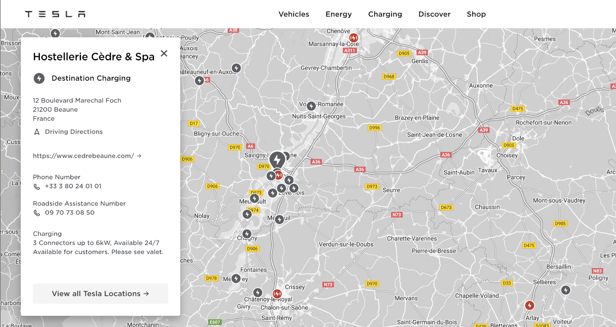Select red Supercharger pin at Châtenoy-le-Royal

coord(277,294)
